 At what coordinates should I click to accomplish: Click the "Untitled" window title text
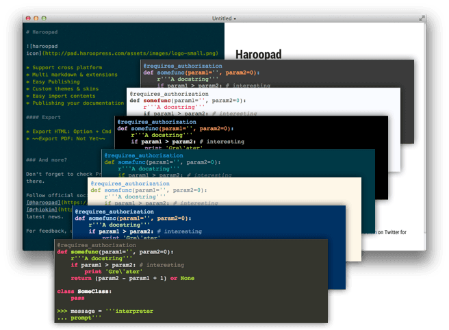coord(219,18)
